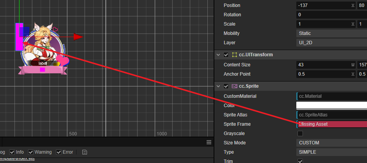Image resolution: width=367 pixels, height=163 pixels.
Task: Click the Size Mode property label
Action: point(235,143)
